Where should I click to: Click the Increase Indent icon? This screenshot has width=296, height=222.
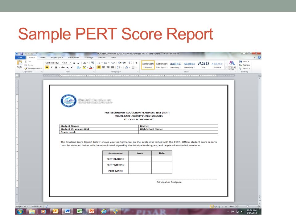point(124,63)
